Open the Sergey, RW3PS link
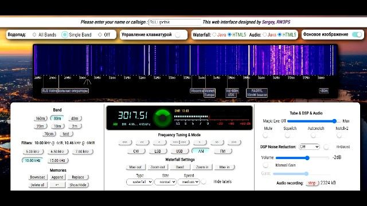 276,22
